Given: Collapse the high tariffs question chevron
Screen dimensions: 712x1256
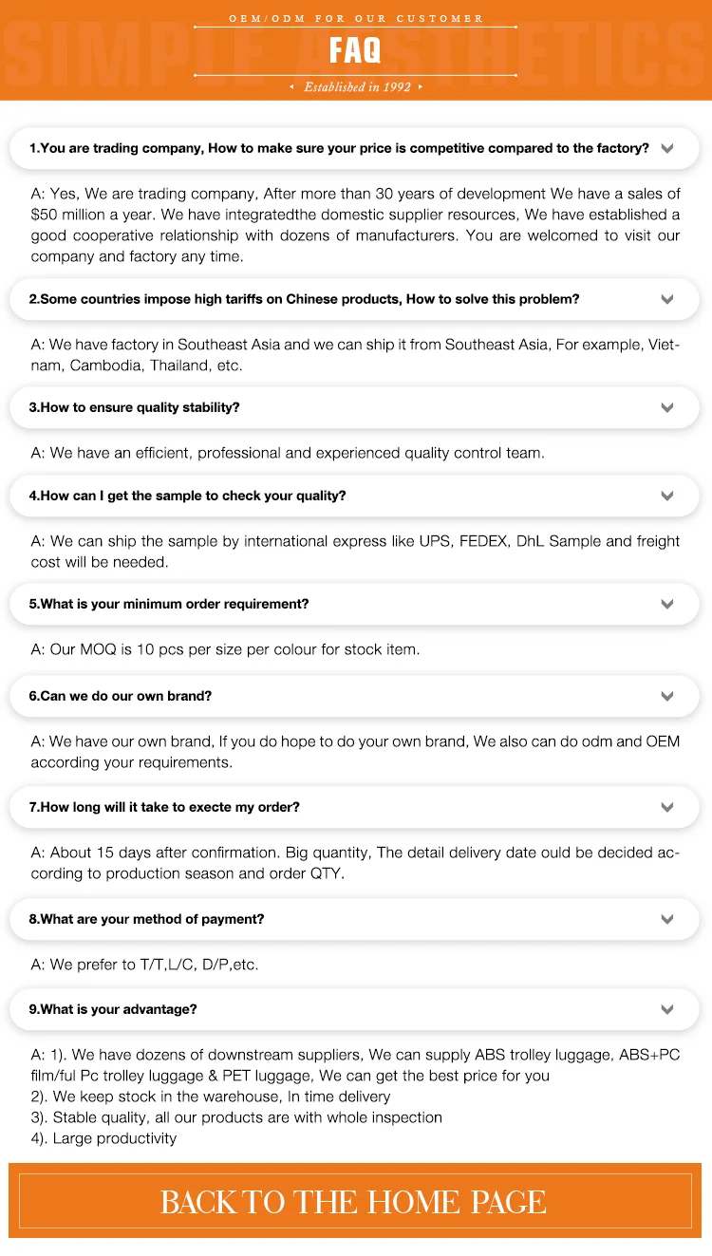Looking at the screenshot, I should pyautogui.click(x=667, y=299).
